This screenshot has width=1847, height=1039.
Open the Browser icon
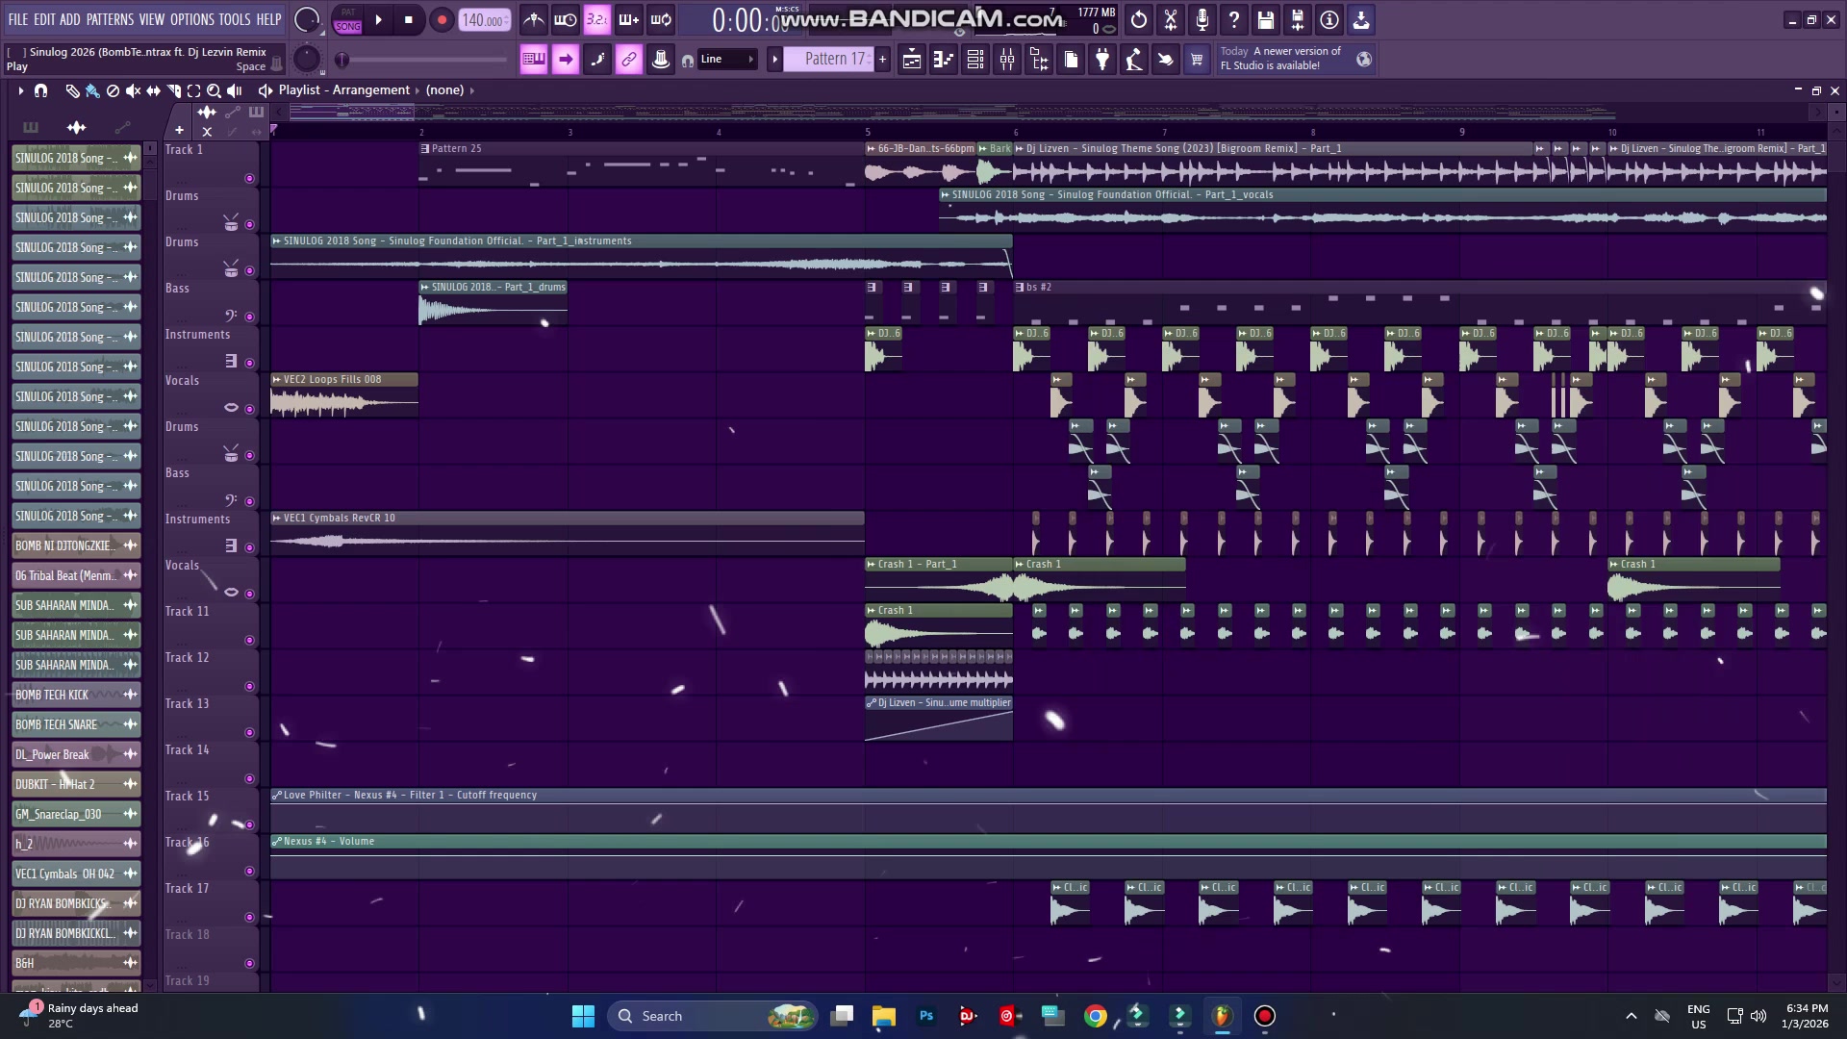pyautogui.click(x=1039, y=60)
